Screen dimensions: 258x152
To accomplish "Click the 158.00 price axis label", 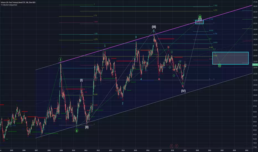I will click(255, 17).
